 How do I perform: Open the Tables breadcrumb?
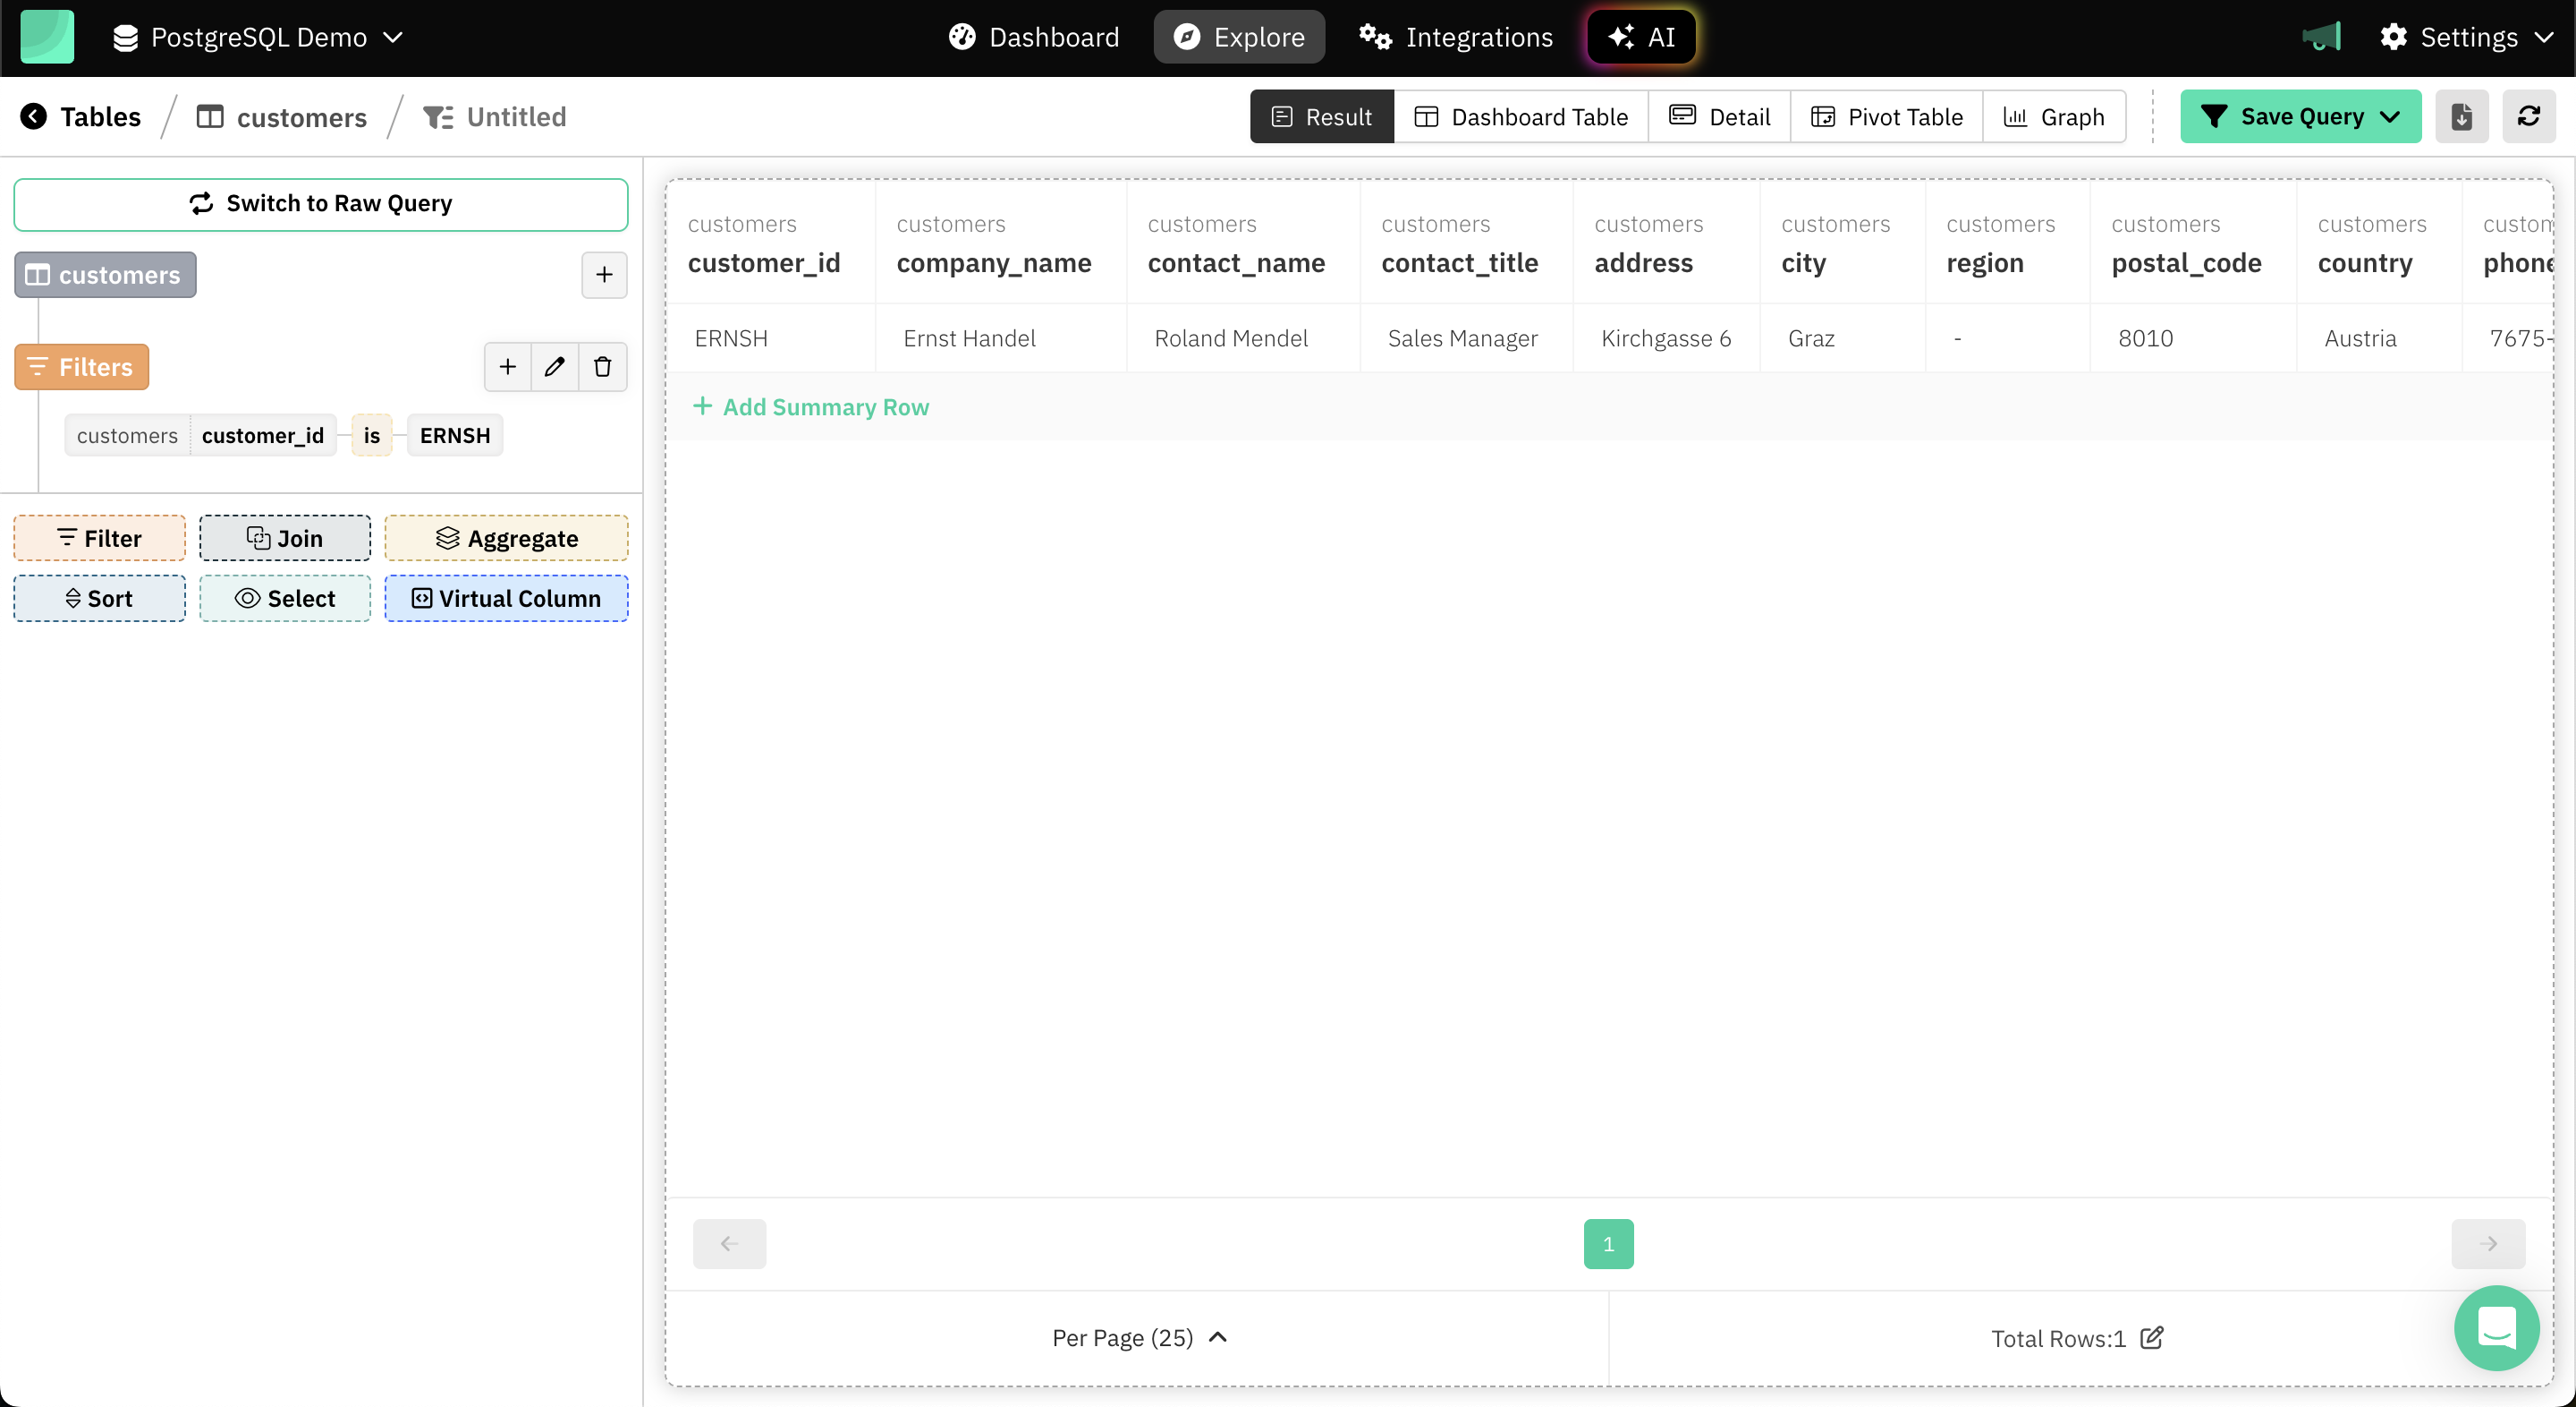click(x=100, y=117)
